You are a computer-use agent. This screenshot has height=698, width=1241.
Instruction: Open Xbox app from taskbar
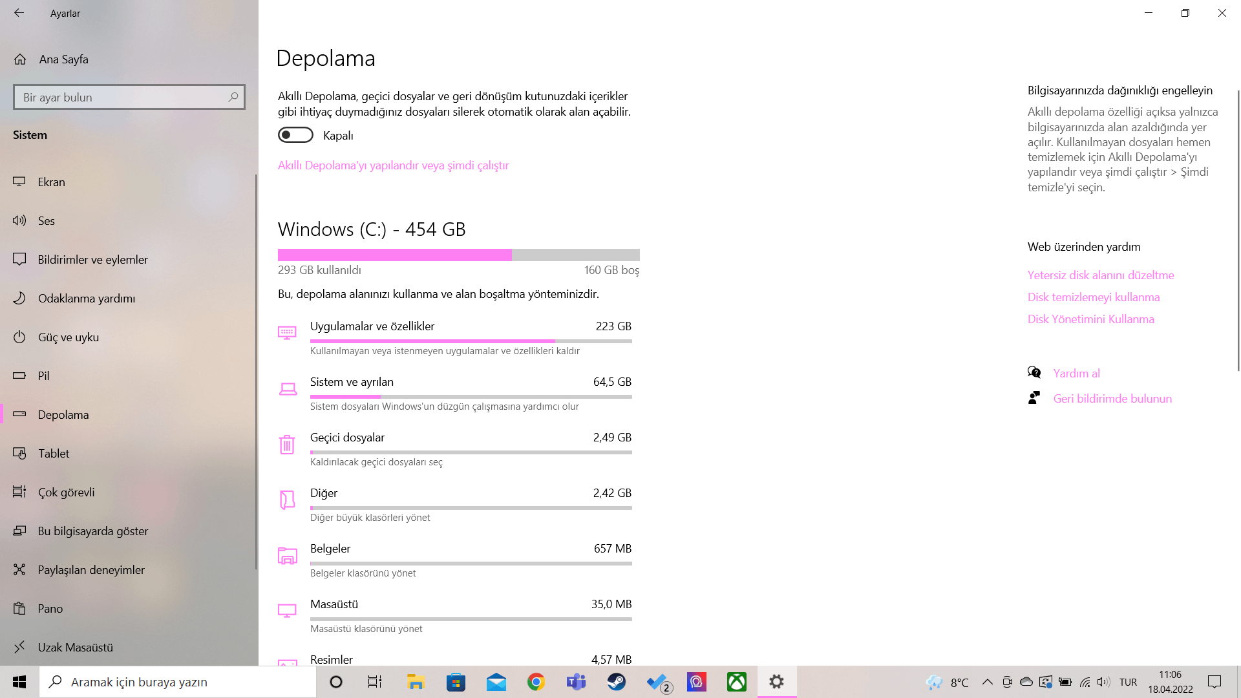[736, 682]
